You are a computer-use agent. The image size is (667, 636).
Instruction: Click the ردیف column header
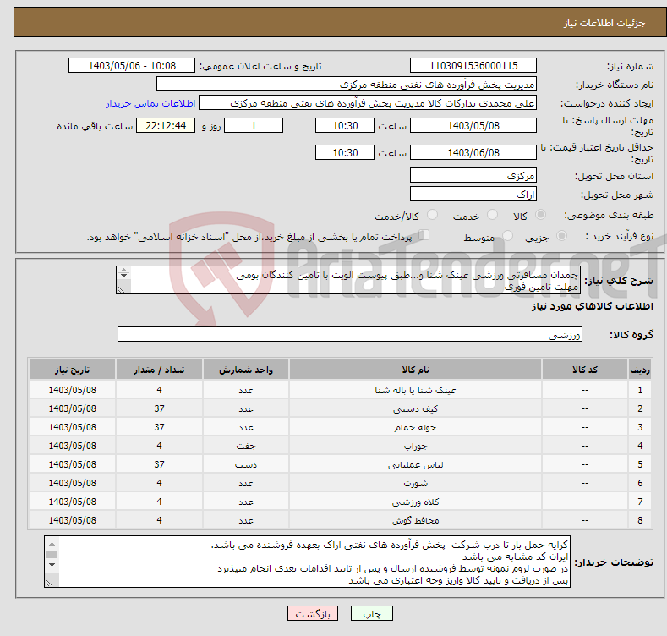(640, 370)
